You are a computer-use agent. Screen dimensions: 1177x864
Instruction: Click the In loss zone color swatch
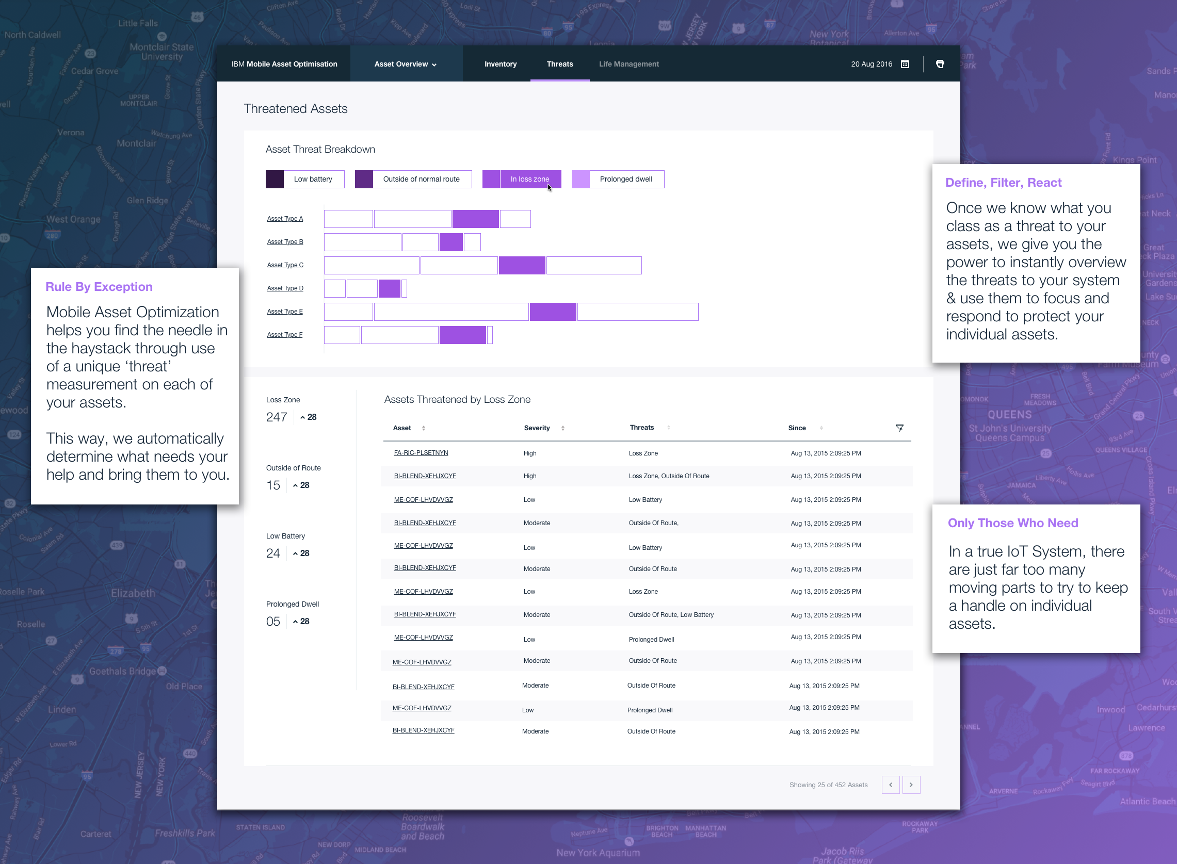pos(491,179)
